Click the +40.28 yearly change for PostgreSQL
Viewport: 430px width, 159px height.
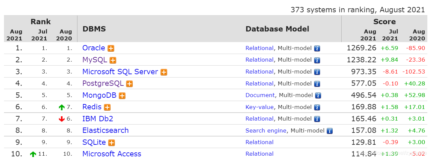coord(414,83)
